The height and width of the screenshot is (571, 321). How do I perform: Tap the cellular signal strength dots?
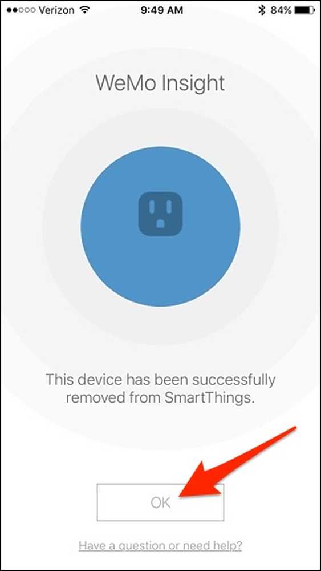click(21, 10)
